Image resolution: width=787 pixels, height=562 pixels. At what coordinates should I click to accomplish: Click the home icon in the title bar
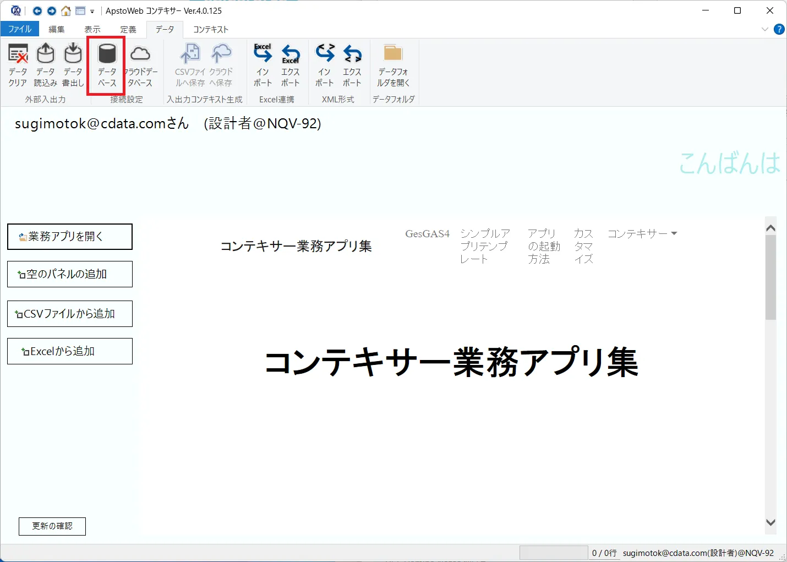65,10
